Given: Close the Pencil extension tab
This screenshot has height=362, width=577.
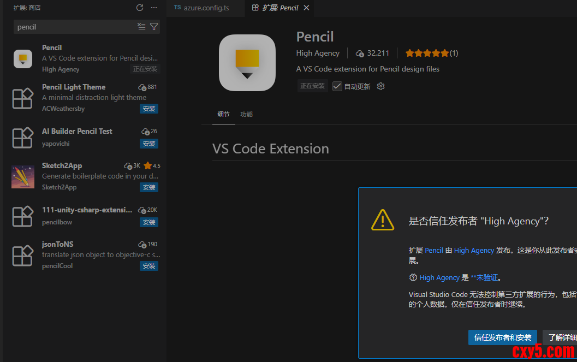Looking at the screenshot, I should click(x=306, y=8).
